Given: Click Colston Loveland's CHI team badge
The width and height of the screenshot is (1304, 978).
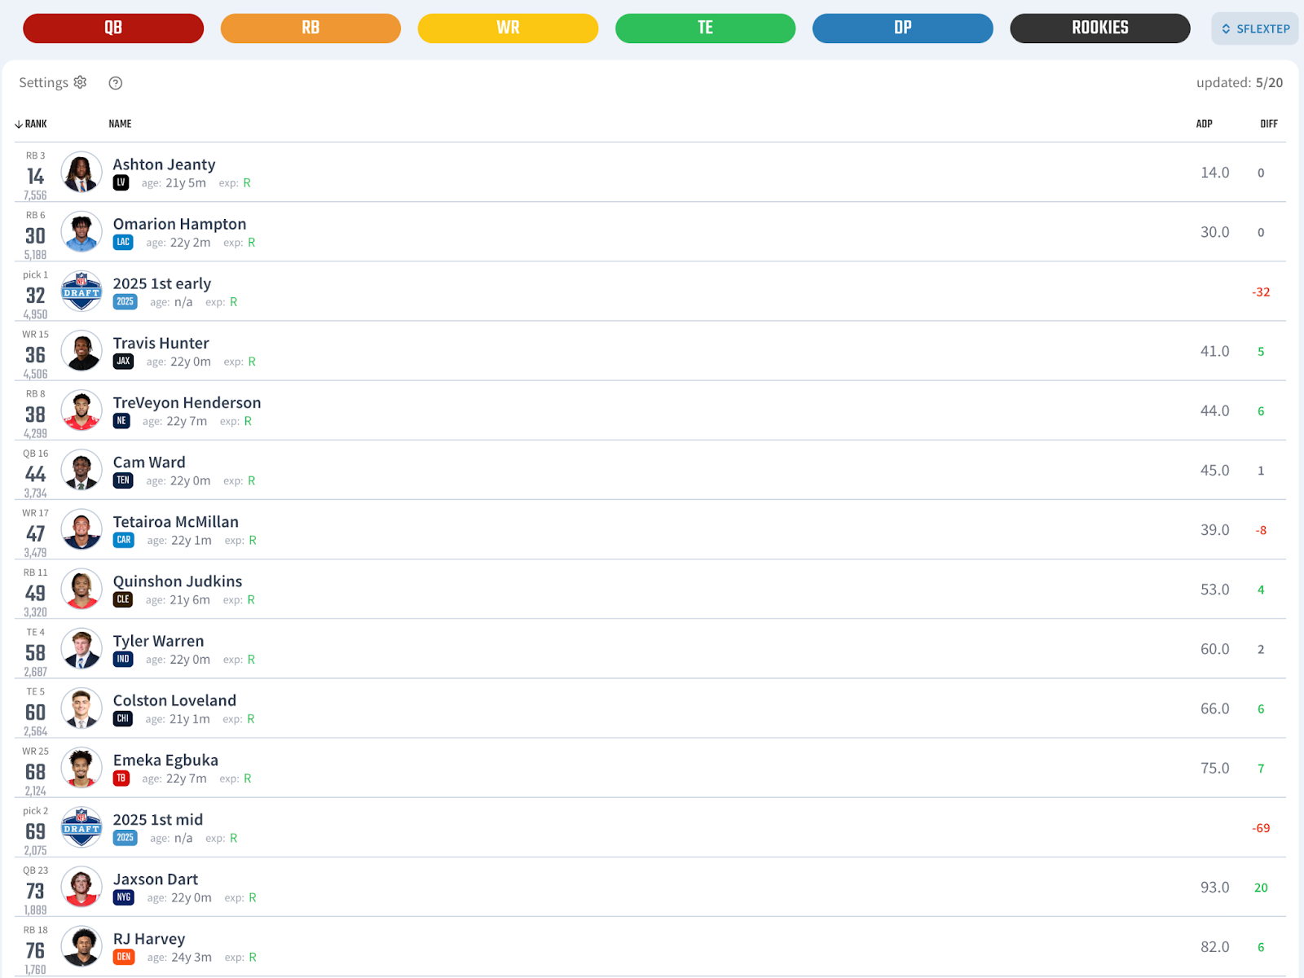Looking at the screenshot, I should pyautogui.click(x=122, y=718).
